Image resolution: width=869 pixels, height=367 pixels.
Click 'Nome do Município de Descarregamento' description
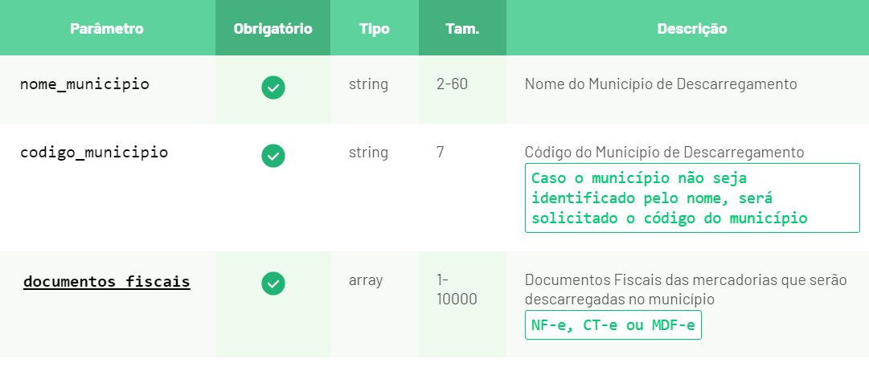click(x=661, y=84)
